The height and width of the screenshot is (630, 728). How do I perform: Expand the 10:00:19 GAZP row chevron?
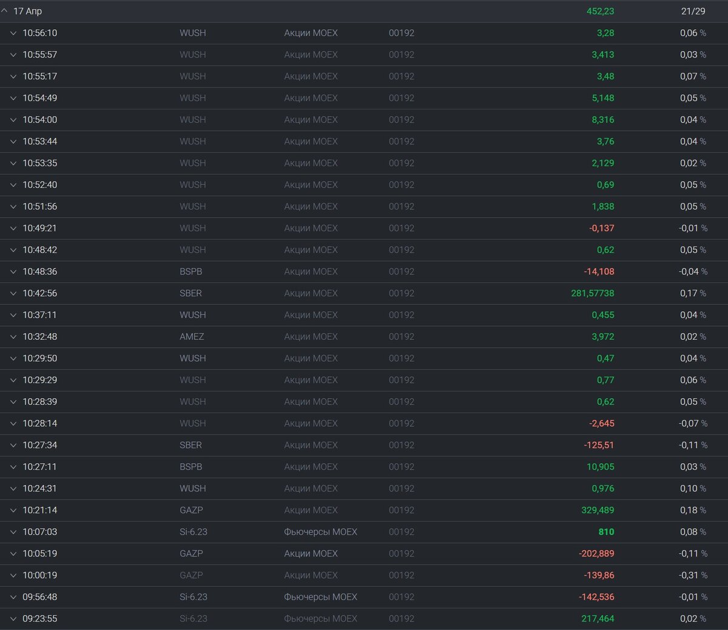pyautogui.click(x=13, y=575)
